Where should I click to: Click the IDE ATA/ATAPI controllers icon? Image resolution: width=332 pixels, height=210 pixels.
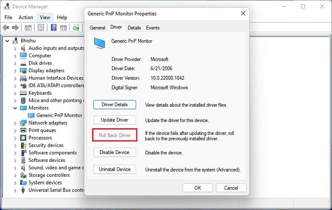(23, 86)
